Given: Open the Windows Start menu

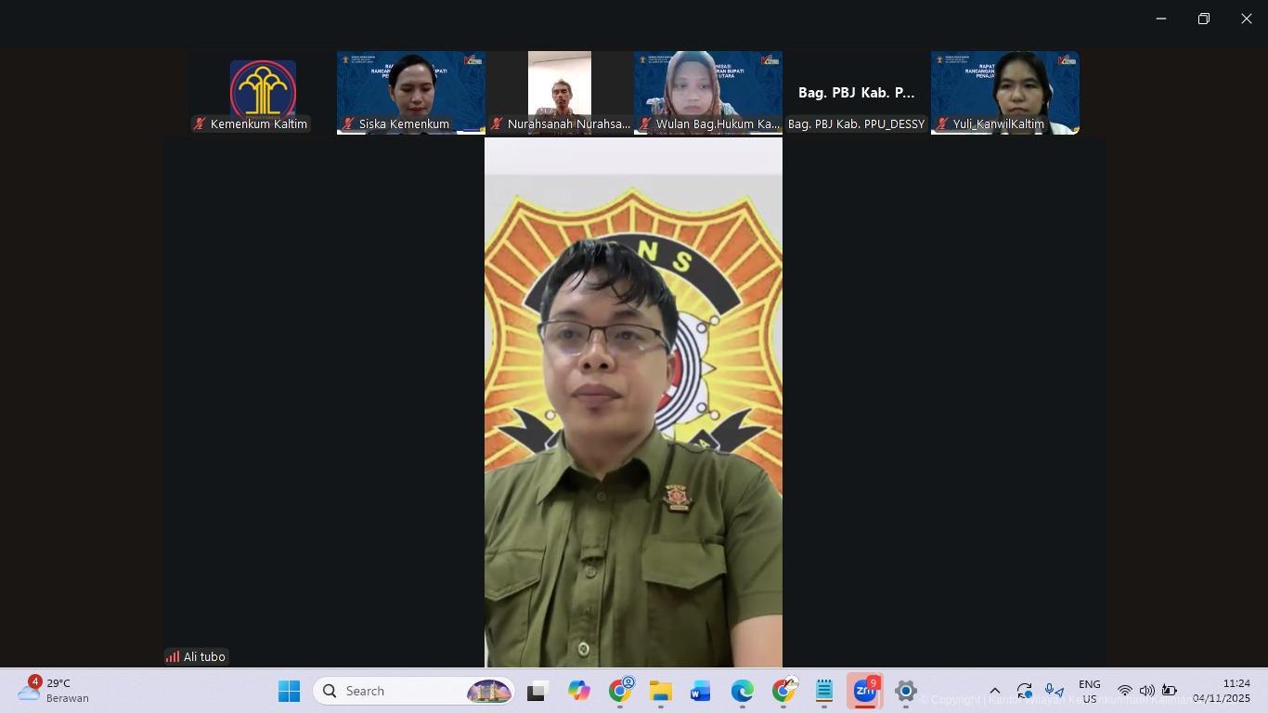Looking at the screenshot, I should click(x=289, y=692).
